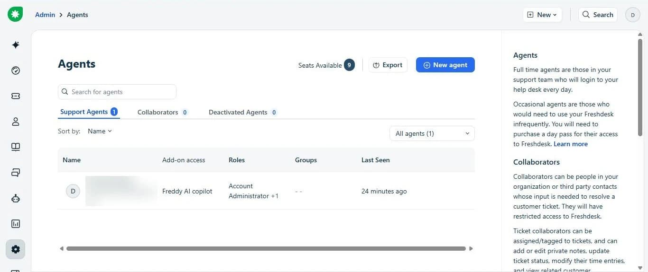Expand the All agents (1) filter dropdown
This screenshot has height=272, width=648.
click(x=432, y=133)
